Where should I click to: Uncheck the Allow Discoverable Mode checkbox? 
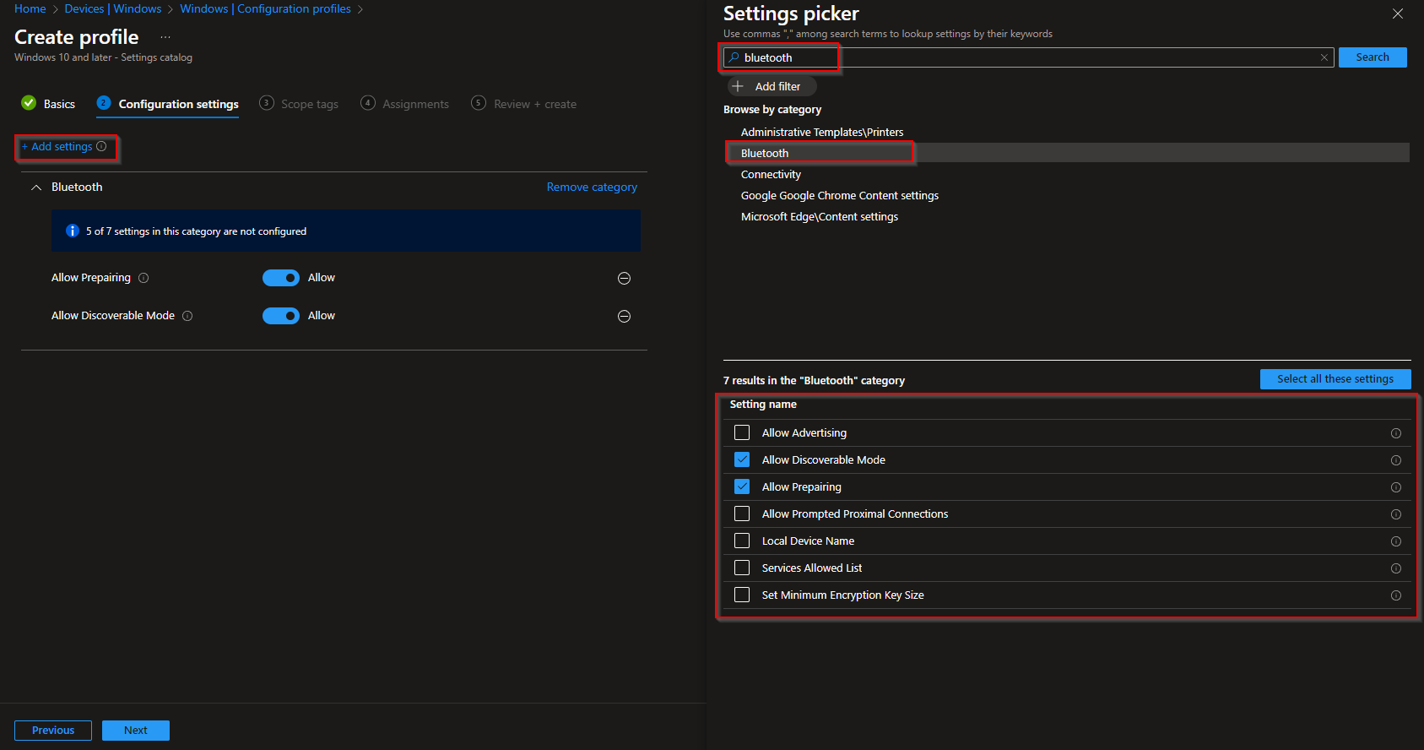click(x=742, y=459)
